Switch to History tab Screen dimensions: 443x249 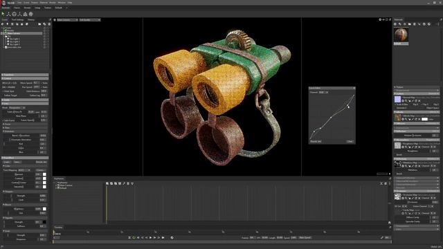(31, 20)
